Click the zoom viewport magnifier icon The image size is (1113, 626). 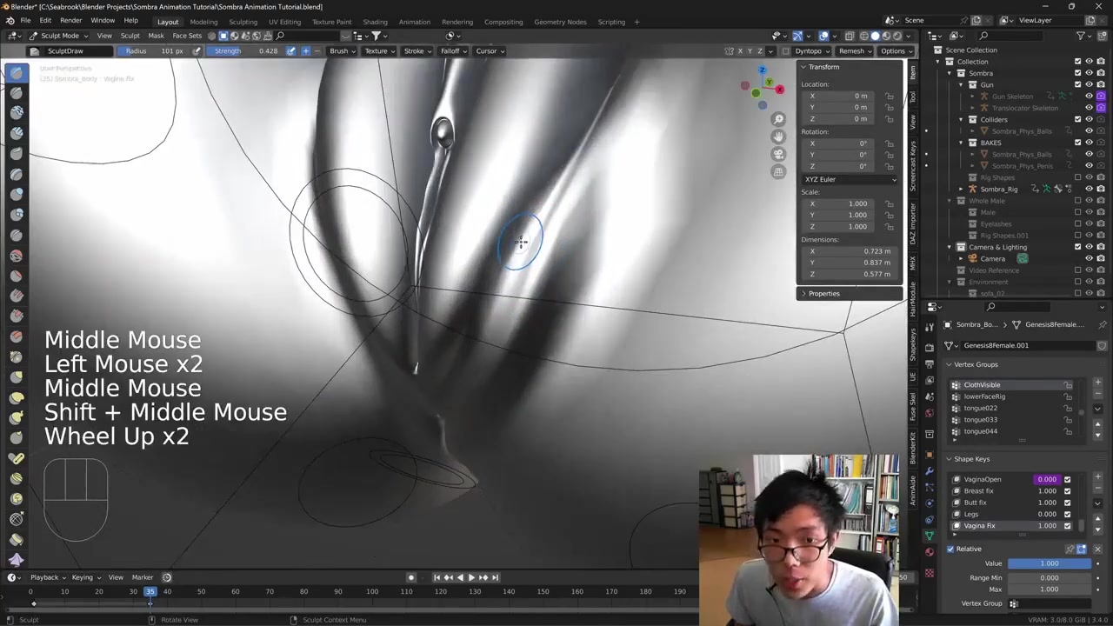coord(778,119)
